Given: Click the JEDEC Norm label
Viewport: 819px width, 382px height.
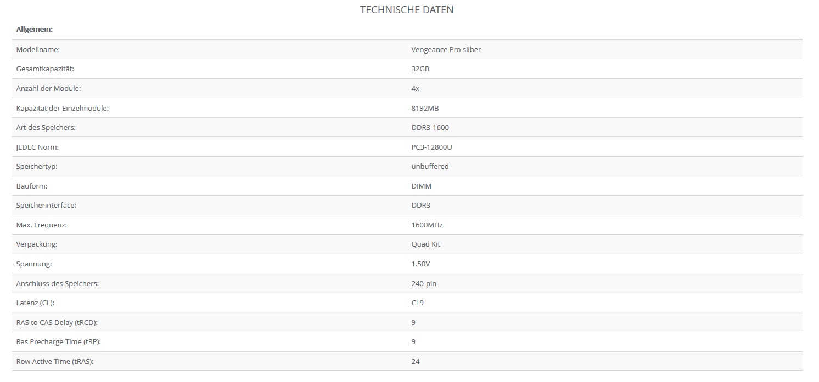Looking at the screenshot, I should click(37, 147).
